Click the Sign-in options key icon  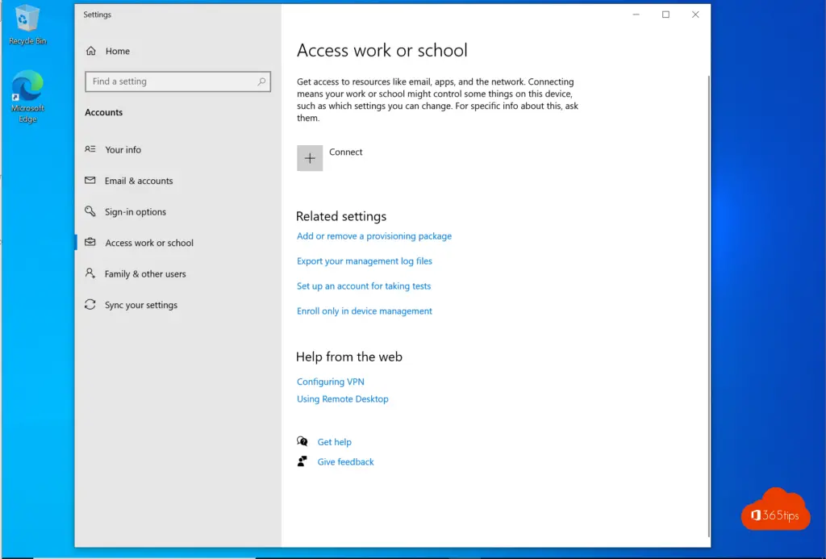90,211
